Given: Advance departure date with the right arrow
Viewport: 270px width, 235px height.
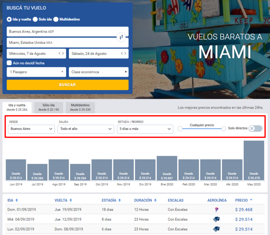Looking at the screenshot, I should [63, 53].
